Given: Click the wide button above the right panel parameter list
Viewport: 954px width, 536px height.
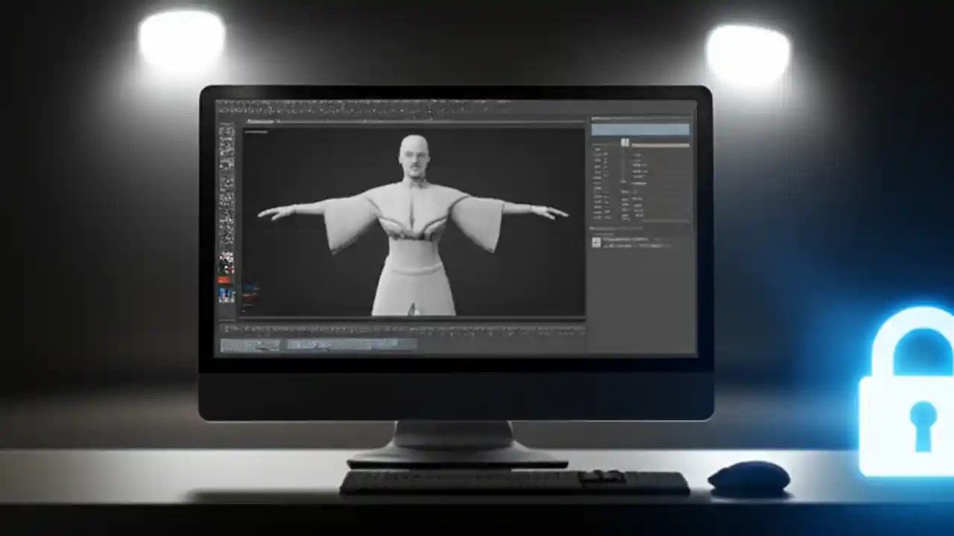Looking at the screenshot, I should point(639,129).
